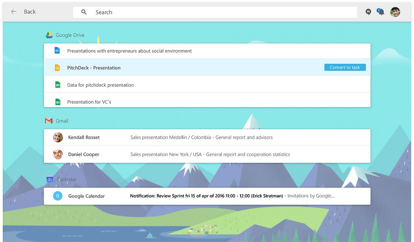
Task: Click the Convert to task button
Action: [x=345, y=67]
